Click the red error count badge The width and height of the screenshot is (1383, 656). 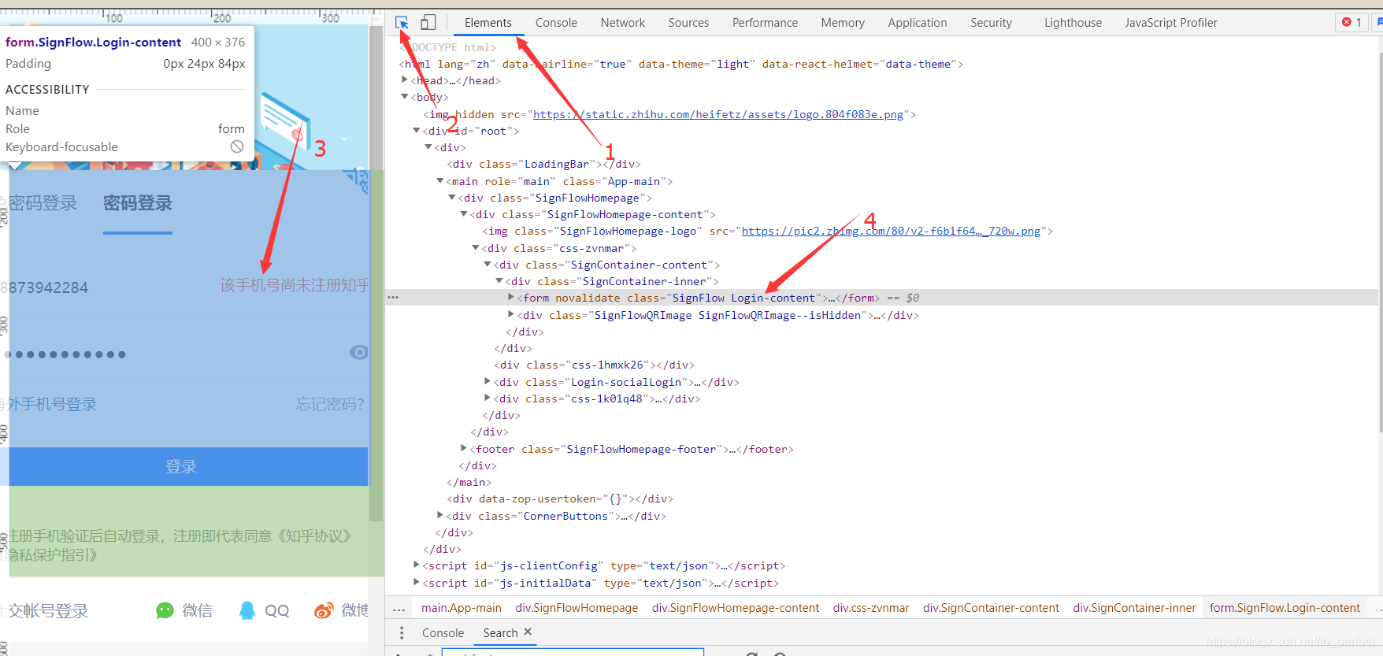tap(1351, 22)
